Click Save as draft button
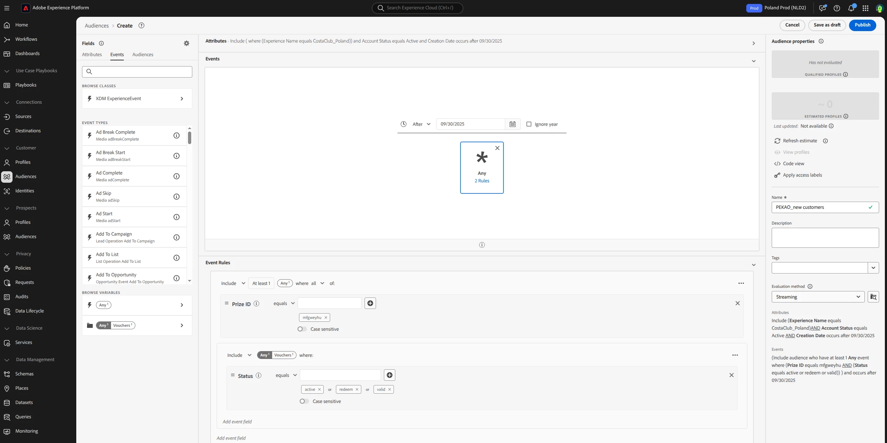This screenshot has height=443, width=887. click(827, 25)
